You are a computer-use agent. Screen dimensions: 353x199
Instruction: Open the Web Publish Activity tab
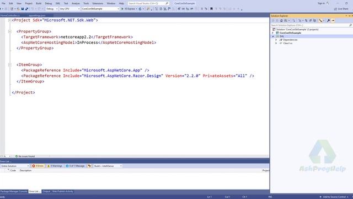pos(62,191)
